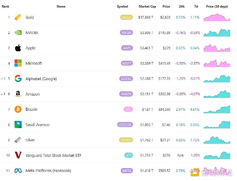The height and width of the screenshot is (181, 237).
Task: Click Vanguard ETF's 30-day price chart
Action: click(x=217, y=155)
